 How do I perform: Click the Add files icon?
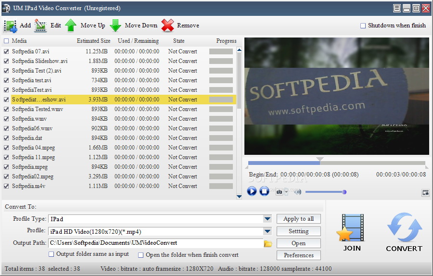[11, 25]
